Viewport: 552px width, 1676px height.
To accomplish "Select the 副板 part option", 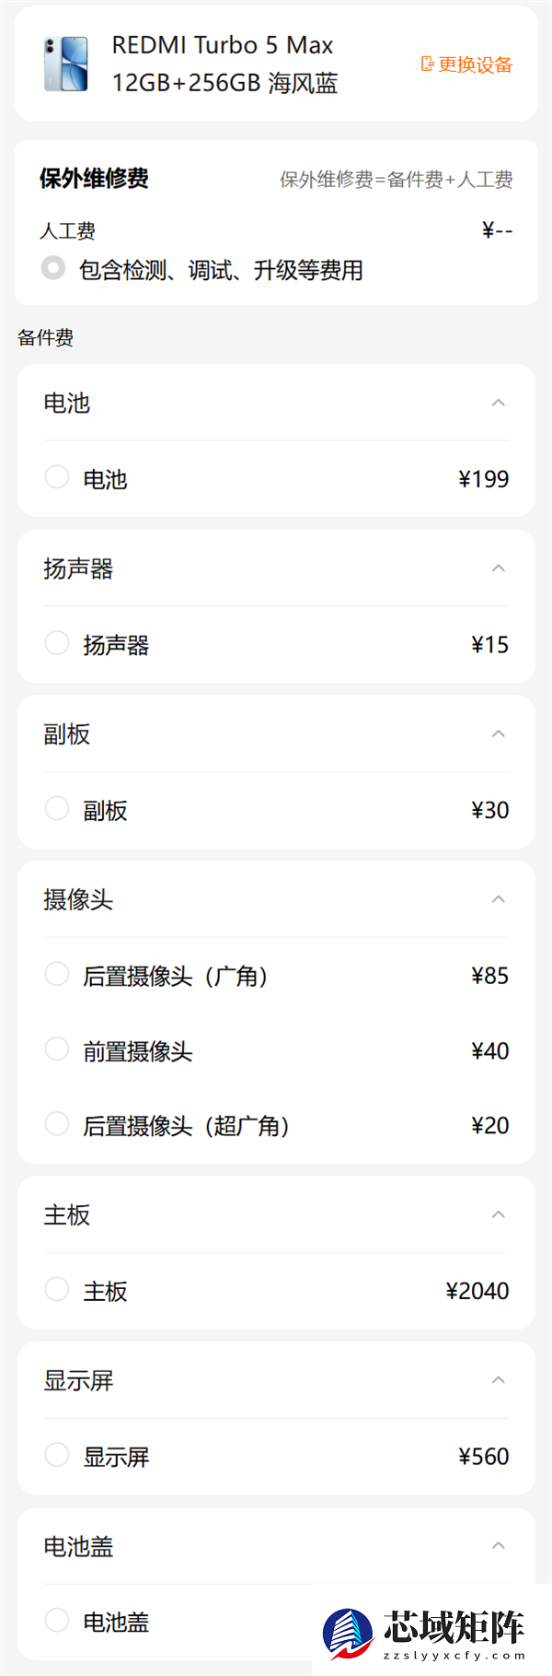I will tap(56, 808).
